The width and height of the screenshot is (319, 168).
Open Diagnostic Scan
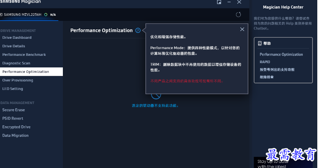[16, 63]
